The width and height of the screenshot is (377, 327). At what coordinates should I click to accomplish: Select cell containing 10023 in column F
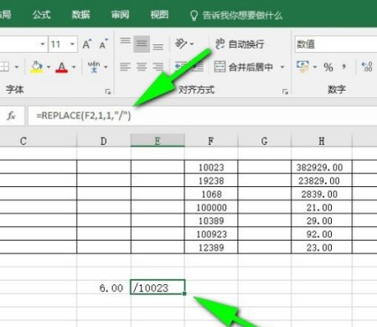[211, 167]
